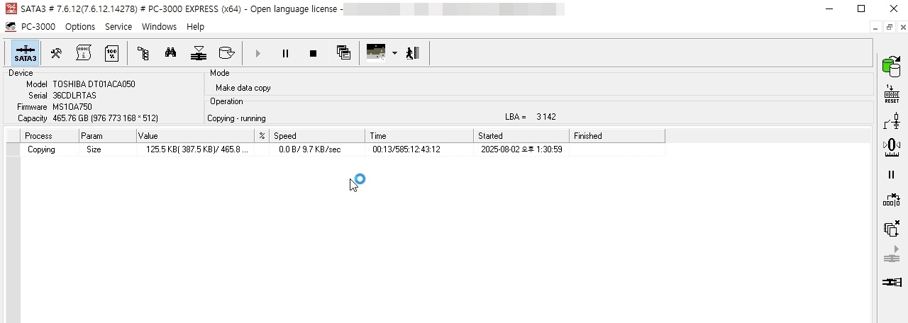The image size is (908, 323).
Task: Toggle pause icon in right sidebar
Action: (x=892, y=174)
